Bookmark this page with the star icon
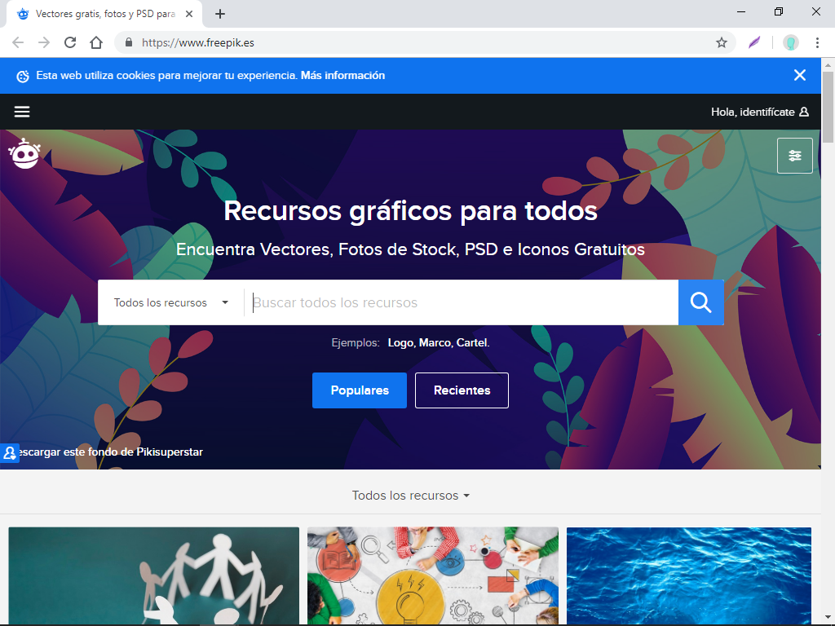This screenshot has width=835, height=626. tap(721, 42)
